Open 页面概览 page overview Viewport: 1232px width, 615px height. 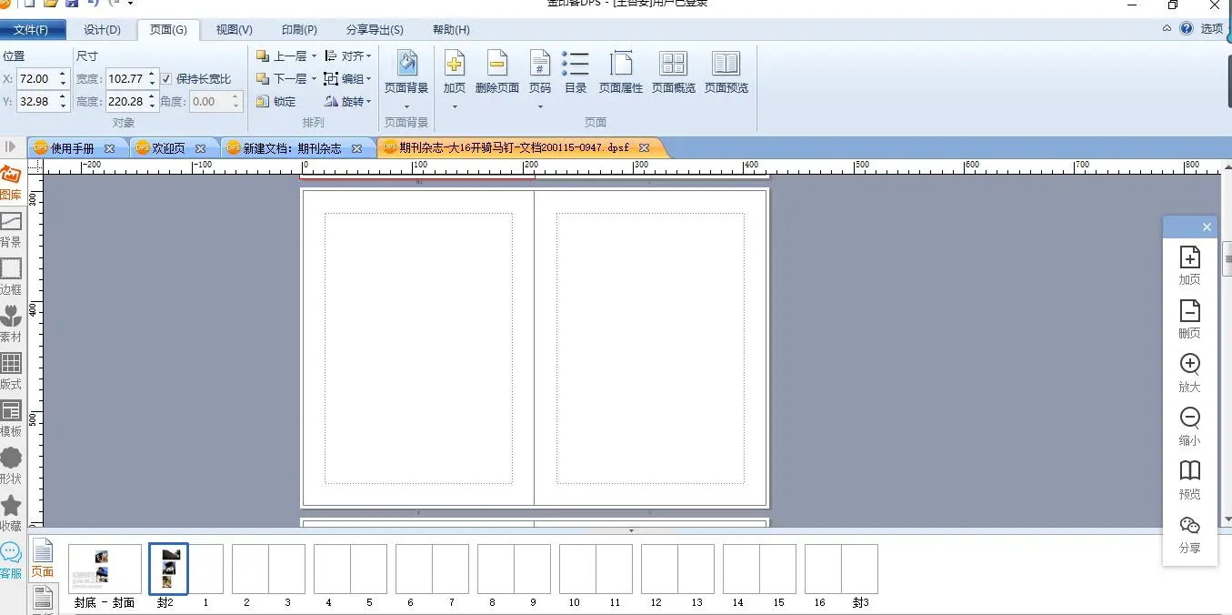(674, 72)
